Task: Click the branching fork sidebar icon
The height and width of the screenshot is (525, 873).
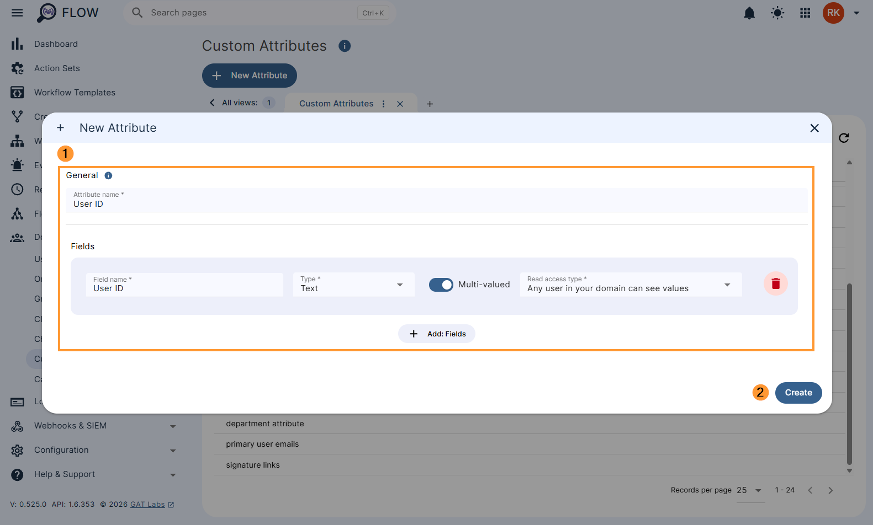Action: (x=17, y=117)
